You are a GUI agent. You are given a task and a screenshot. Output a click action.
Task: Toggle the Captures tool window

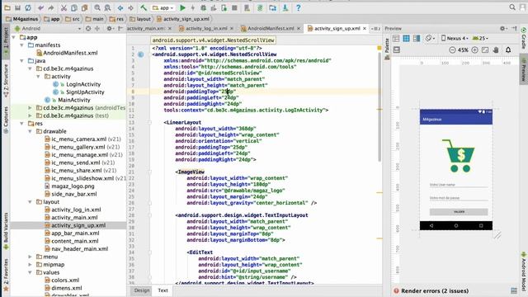(x=6, y=120)
